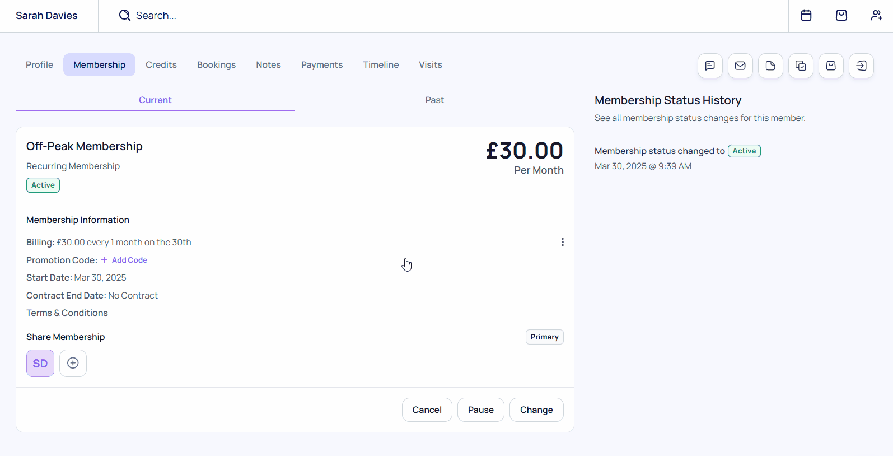Click the overlapping squares checkmark icon
Viewport: 893px width, 456px height.
[801, 66]
